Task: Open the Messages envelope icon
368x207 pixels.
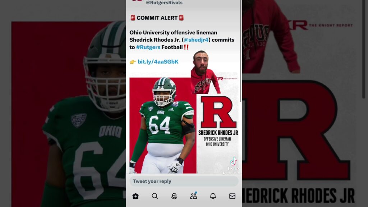Action: pos(232,196)
